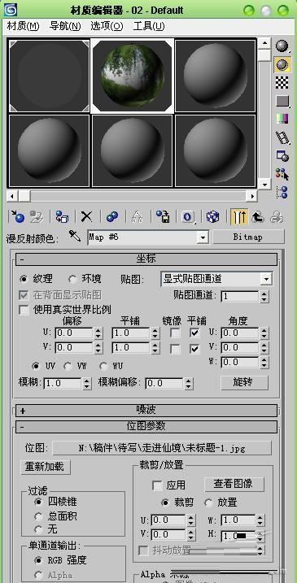Click the Select by Material icon
The width and height of the screenshot is (297, 583).
click(x=282, y=174)
